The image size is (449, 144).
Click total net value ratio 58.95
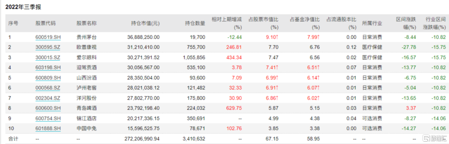click(x=314, y=139)
